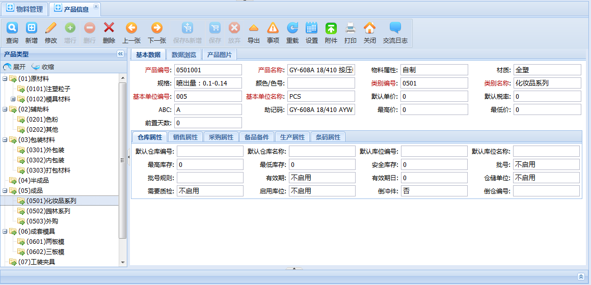Expand the (0102)模具材料 tree node

pyautogui.click(x=13, y=99)
